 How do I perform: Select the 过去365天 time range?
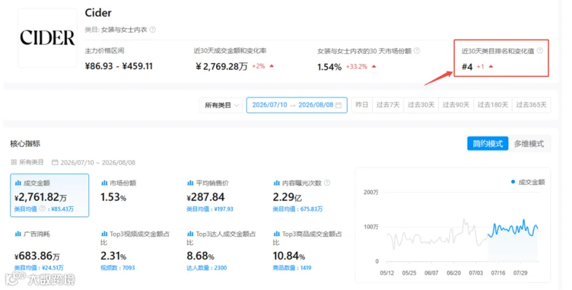(531, 105)
